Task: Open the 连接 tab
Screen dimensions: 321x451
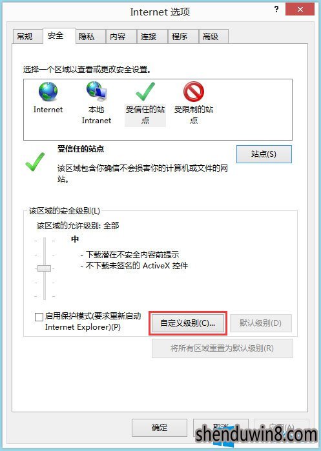Action: pos(149,37)
